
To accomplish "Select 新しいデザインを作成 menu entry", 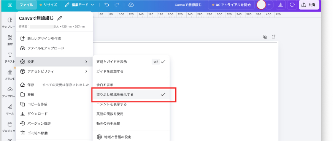I will (54, 39).
